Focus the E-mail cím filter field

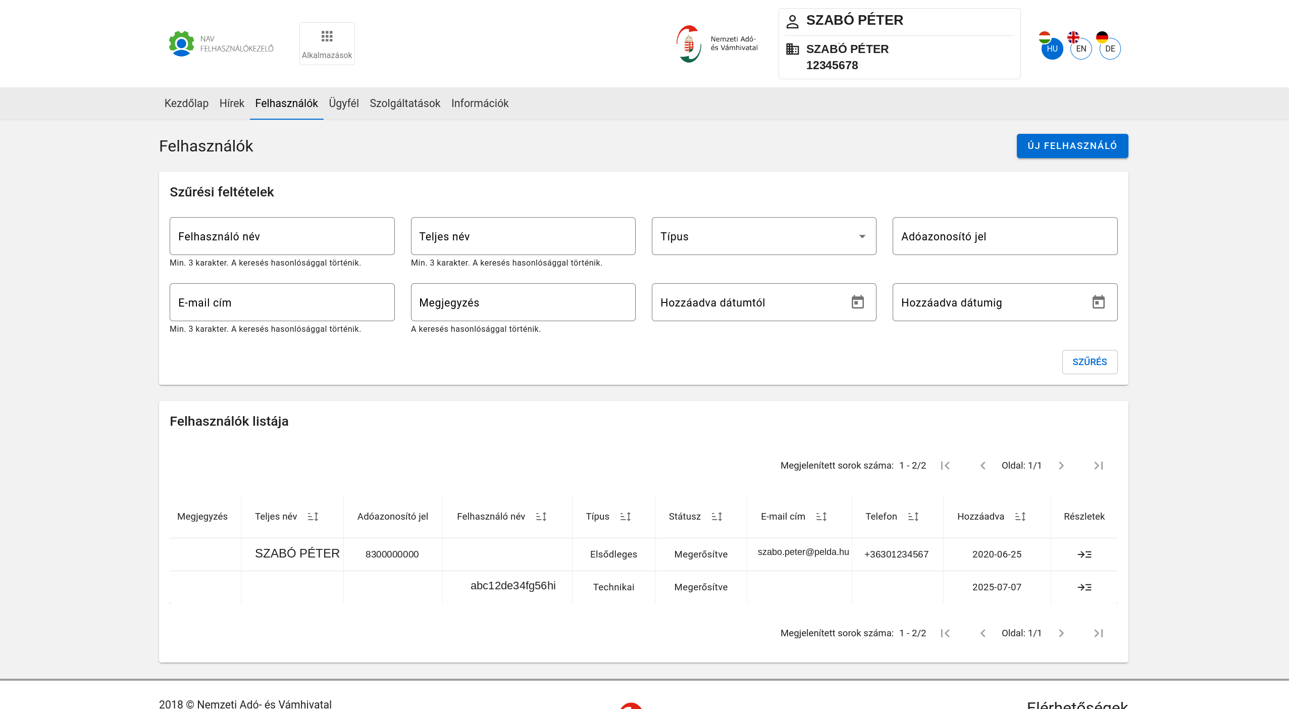pos(282,302)
